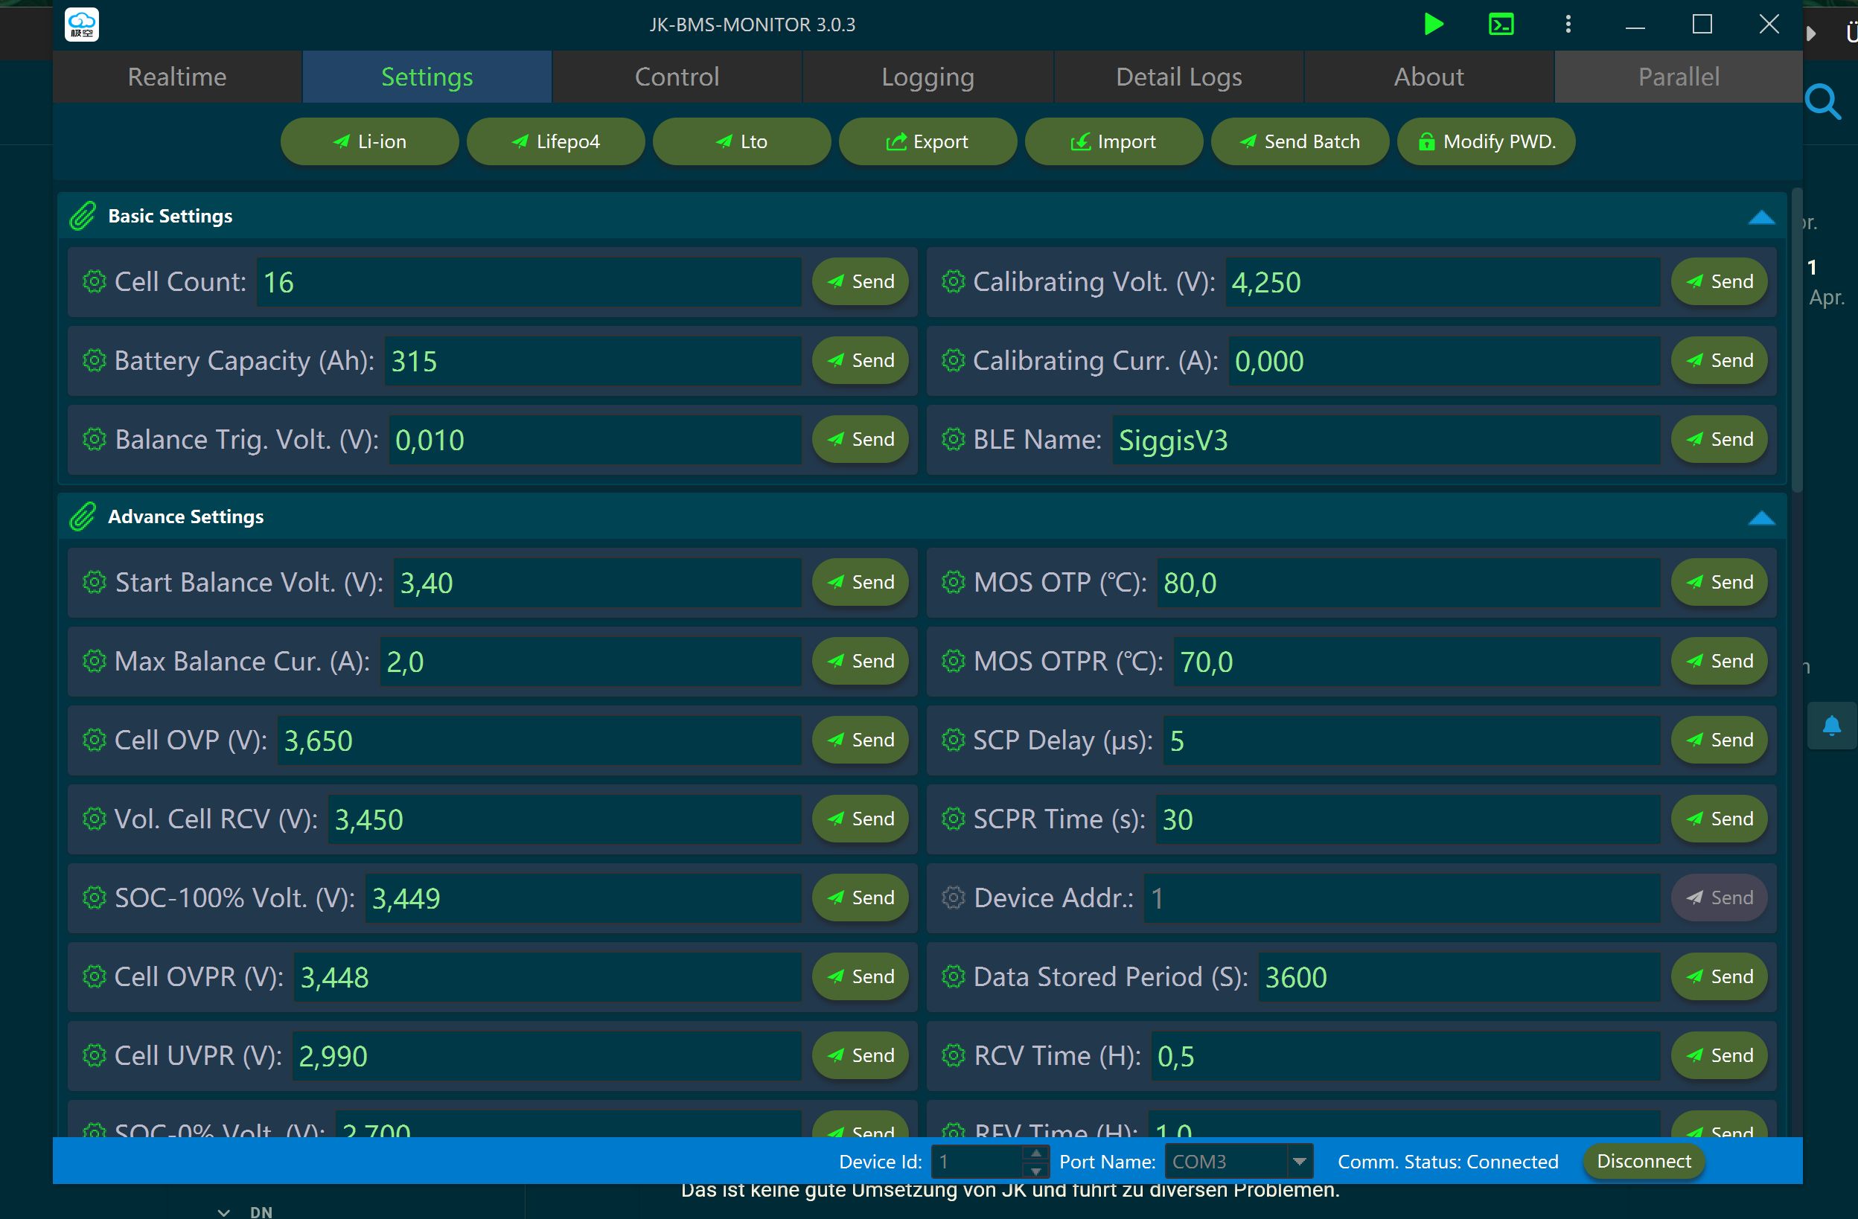Collapse the Basic Settings section
This screenshot has width=1858, height=1219.
click(x=1761, y=217)
